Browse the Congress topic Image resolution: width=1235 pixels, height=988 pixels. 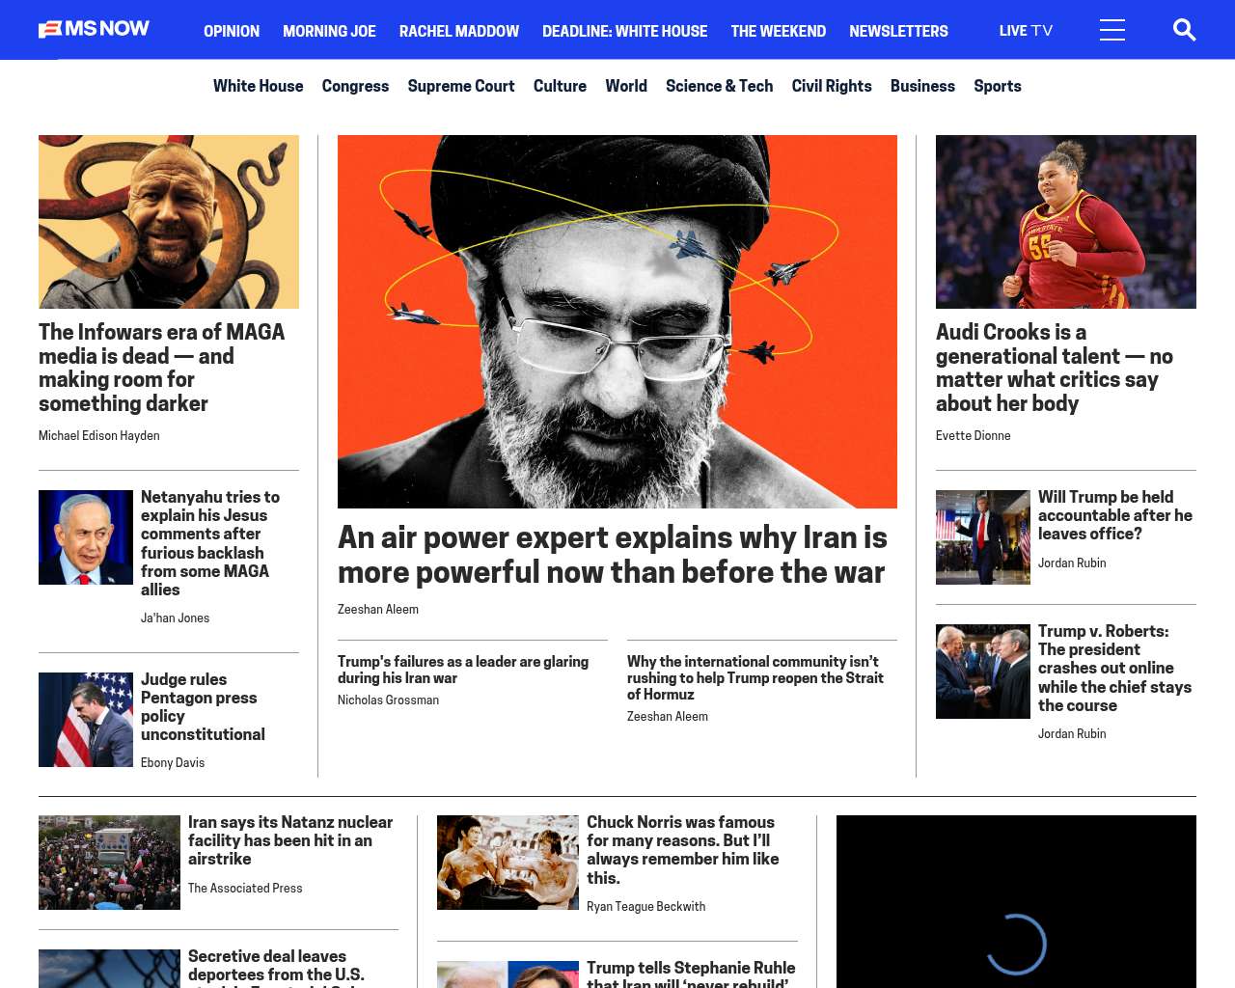355,86
